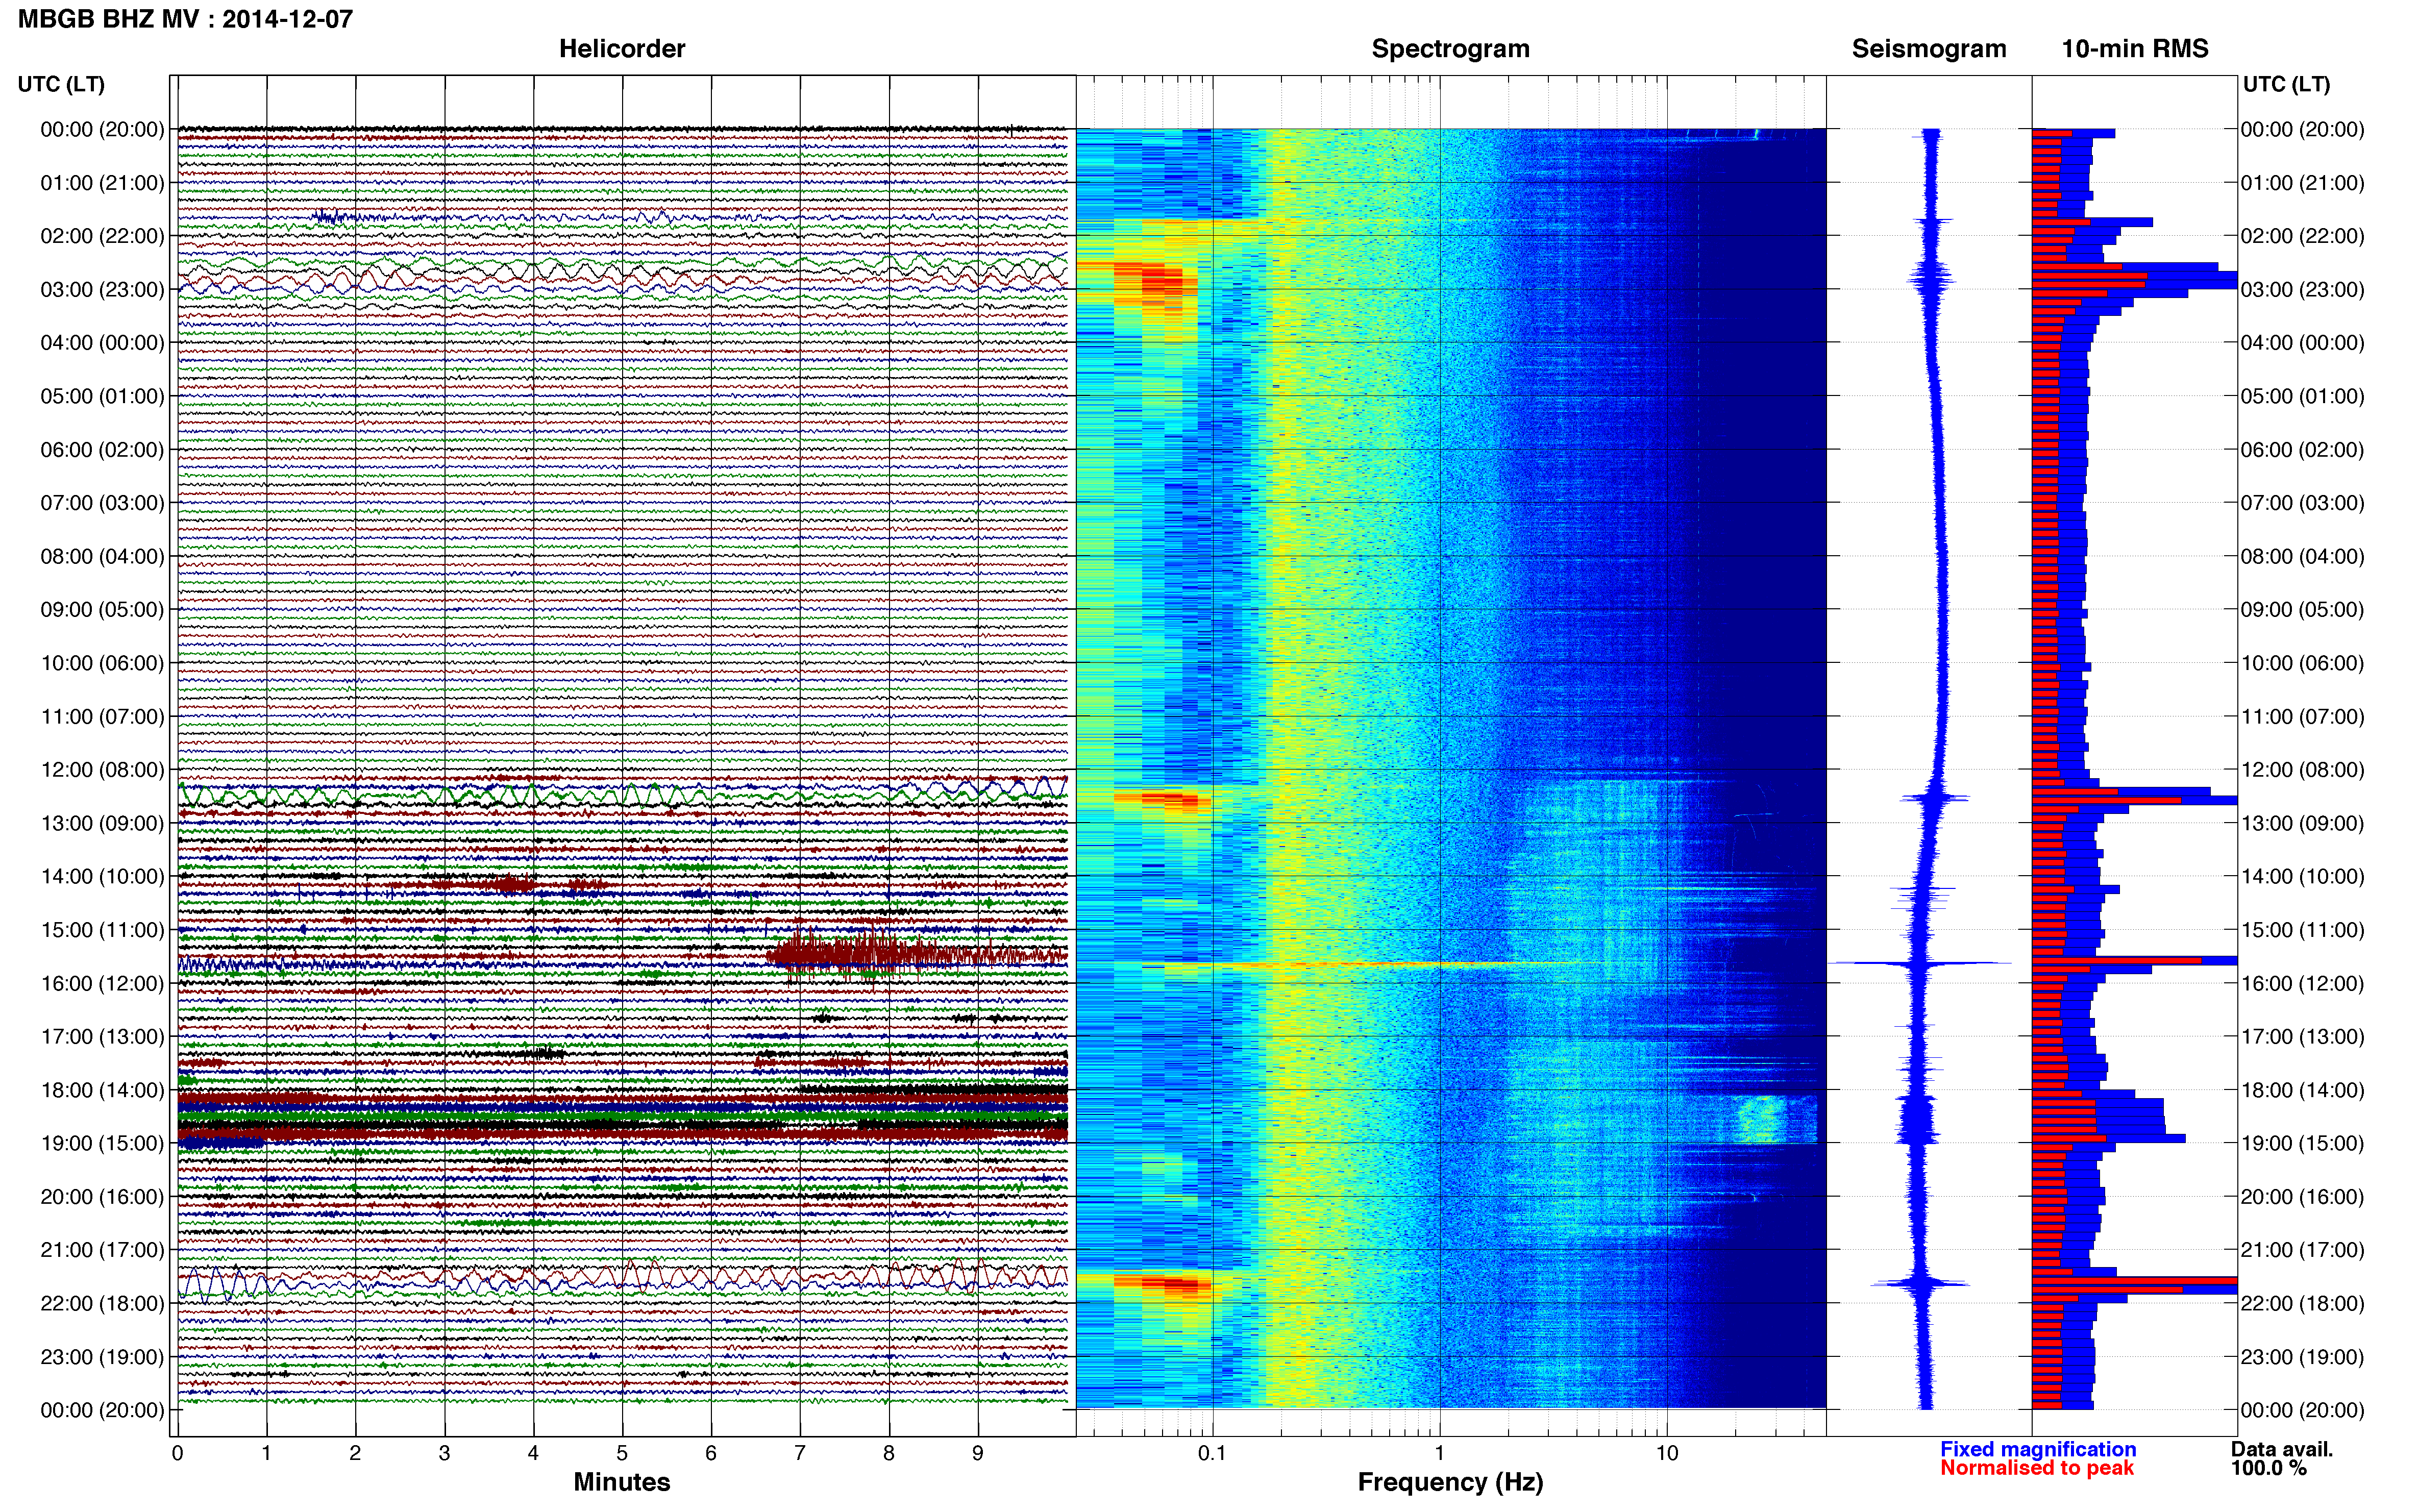
Task: Click the '5' tick on Minutes axis
Action: (622, 1453)
